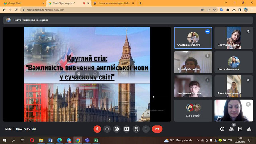
Task: Unmute the microphone in call controls
Action: click(x=97, y=129)
